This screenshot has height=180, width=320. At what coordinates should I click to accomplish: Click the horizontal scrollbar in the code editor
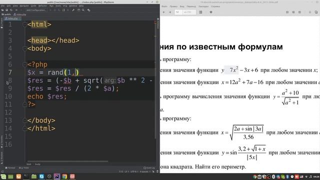[67, 161]
